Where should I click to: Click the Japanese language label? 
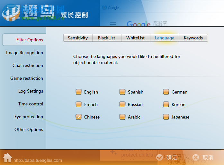pyautogui.click(x=180, y=117)
